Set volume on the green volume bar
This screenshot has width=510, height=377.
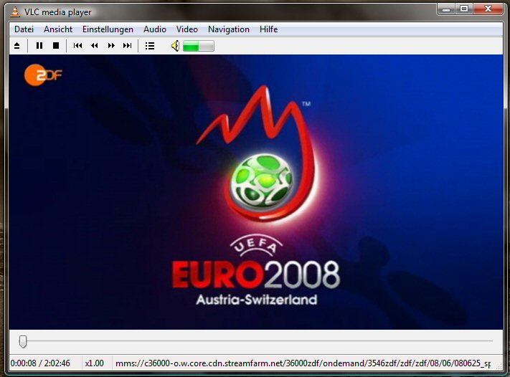pos(199,46)
